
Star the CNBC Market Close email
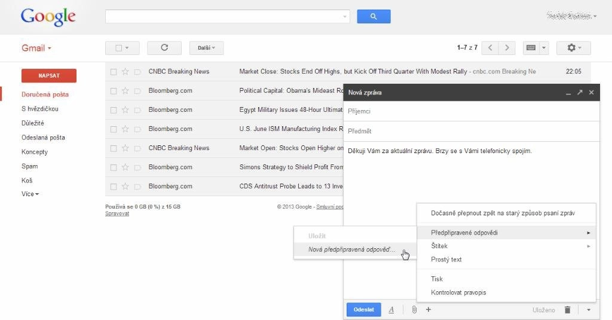pyautogui.click(x=126, y=72)
